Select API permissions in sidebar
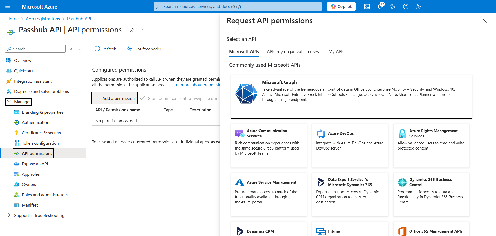Screen dimensions: 496x236 37,153
